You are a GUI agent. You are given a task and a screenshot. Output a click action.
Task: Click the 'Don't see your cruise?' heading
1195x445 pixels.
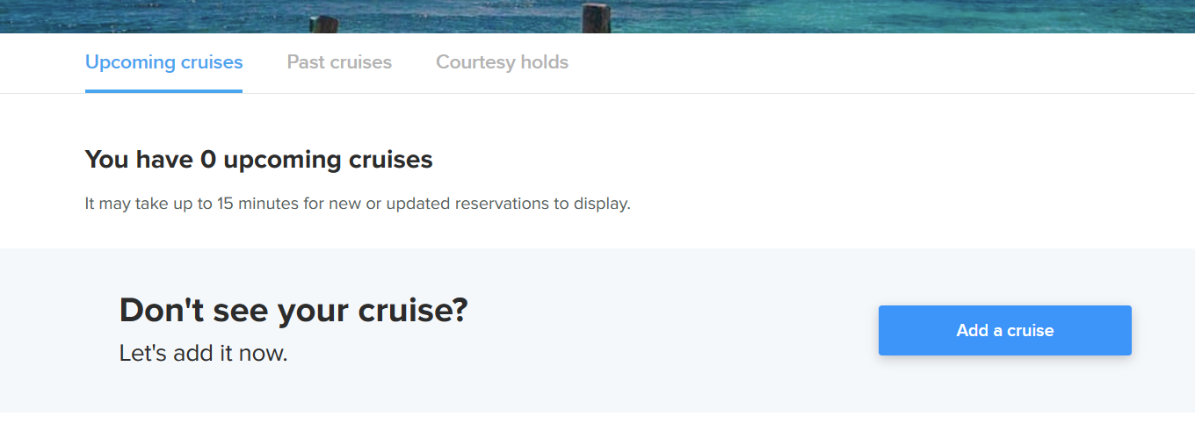pos(293,311)
